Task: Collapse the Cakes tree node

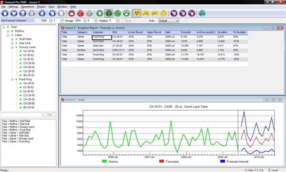Action: tap(8, 35)
